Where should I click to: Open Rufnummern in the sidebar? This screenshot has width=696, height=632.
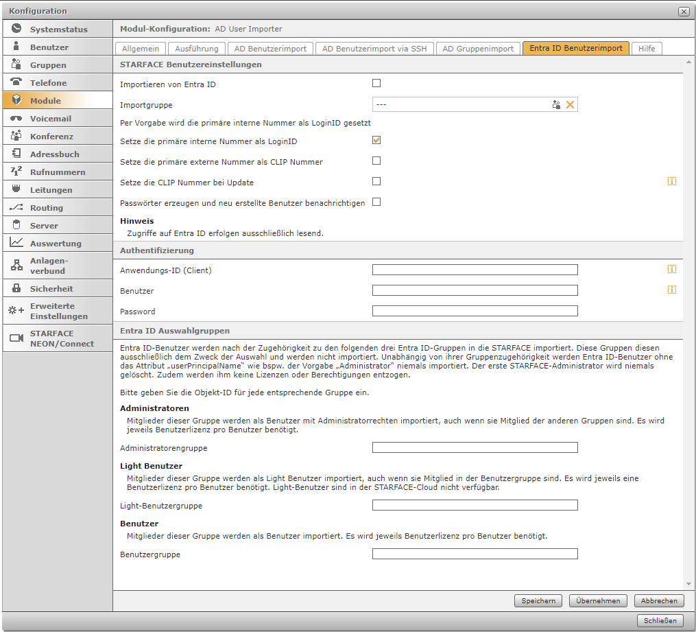[58, 172]
